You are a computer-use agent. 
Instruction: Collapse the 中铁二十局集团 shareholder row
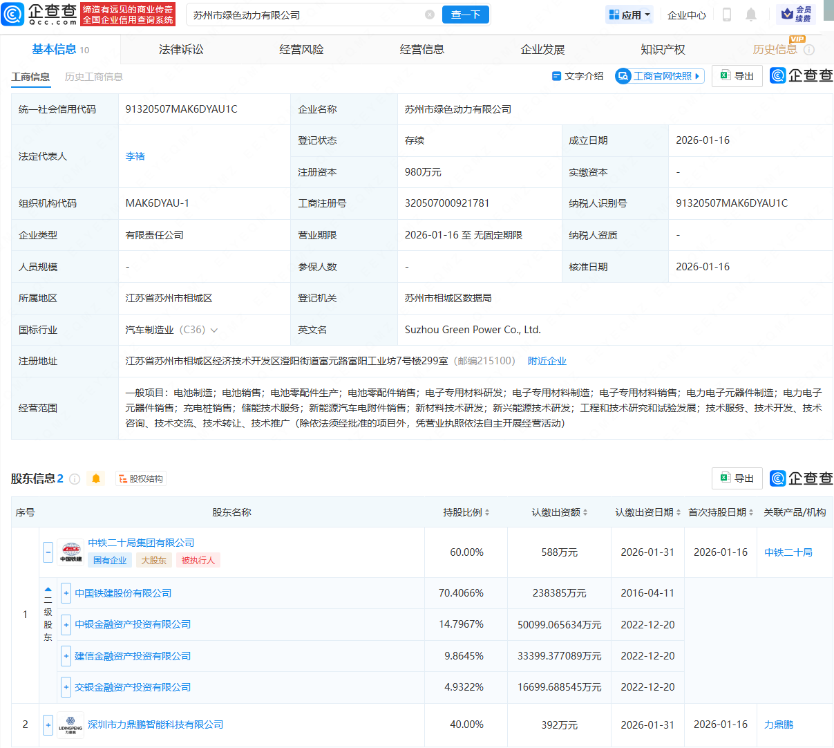coord(48,552)
